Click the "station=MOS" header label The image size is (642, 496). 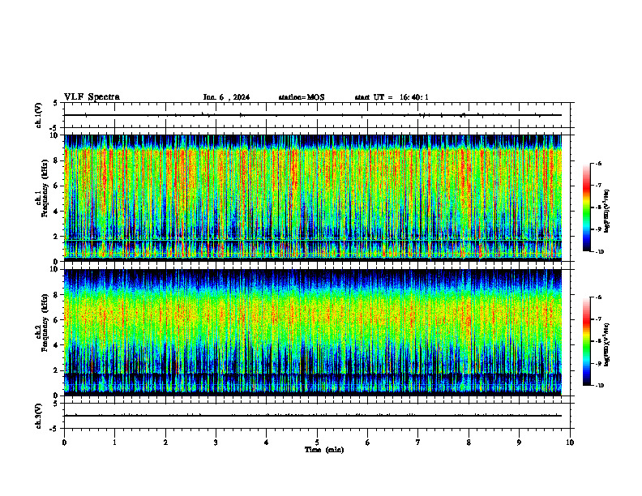(302, 97)
